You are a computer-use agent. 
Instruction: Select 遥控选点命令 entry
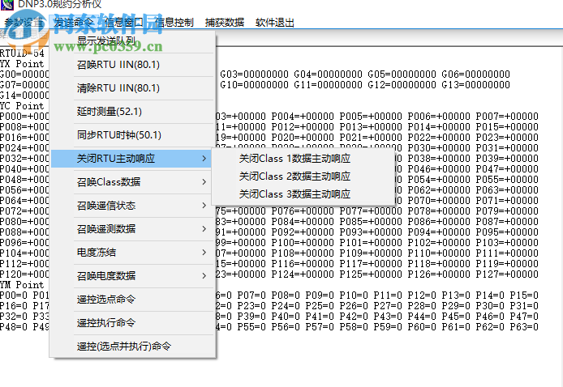pos(133,300)
